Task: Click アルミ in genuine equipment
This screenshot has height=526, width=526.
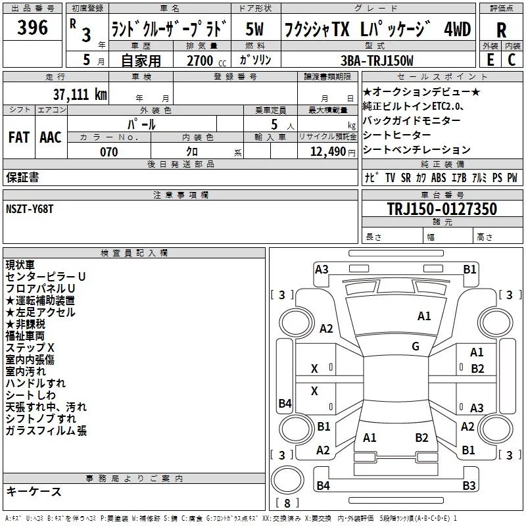Action: tap(479, 178)
